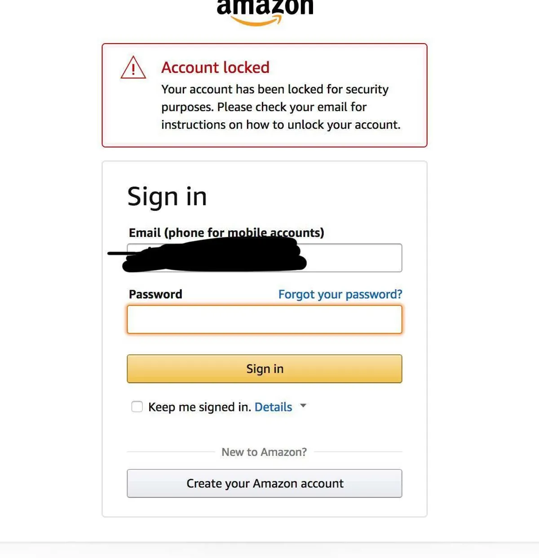Click the orange smile arrow under the logo
Screen dimensions: 539x558
point(256,20)
